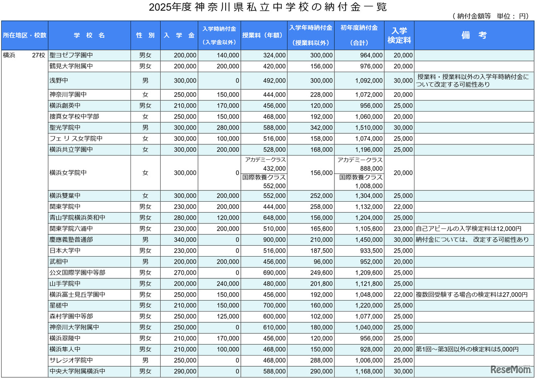
Task: Select the 神奈川大学附属中 school name cell
Action: coord(89,327)
